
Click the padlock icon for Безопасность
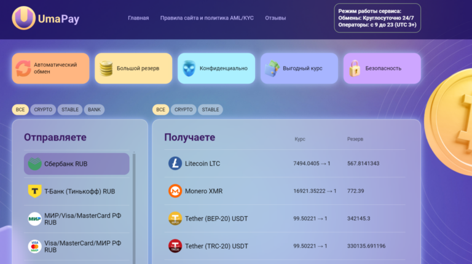coord(355,68)
